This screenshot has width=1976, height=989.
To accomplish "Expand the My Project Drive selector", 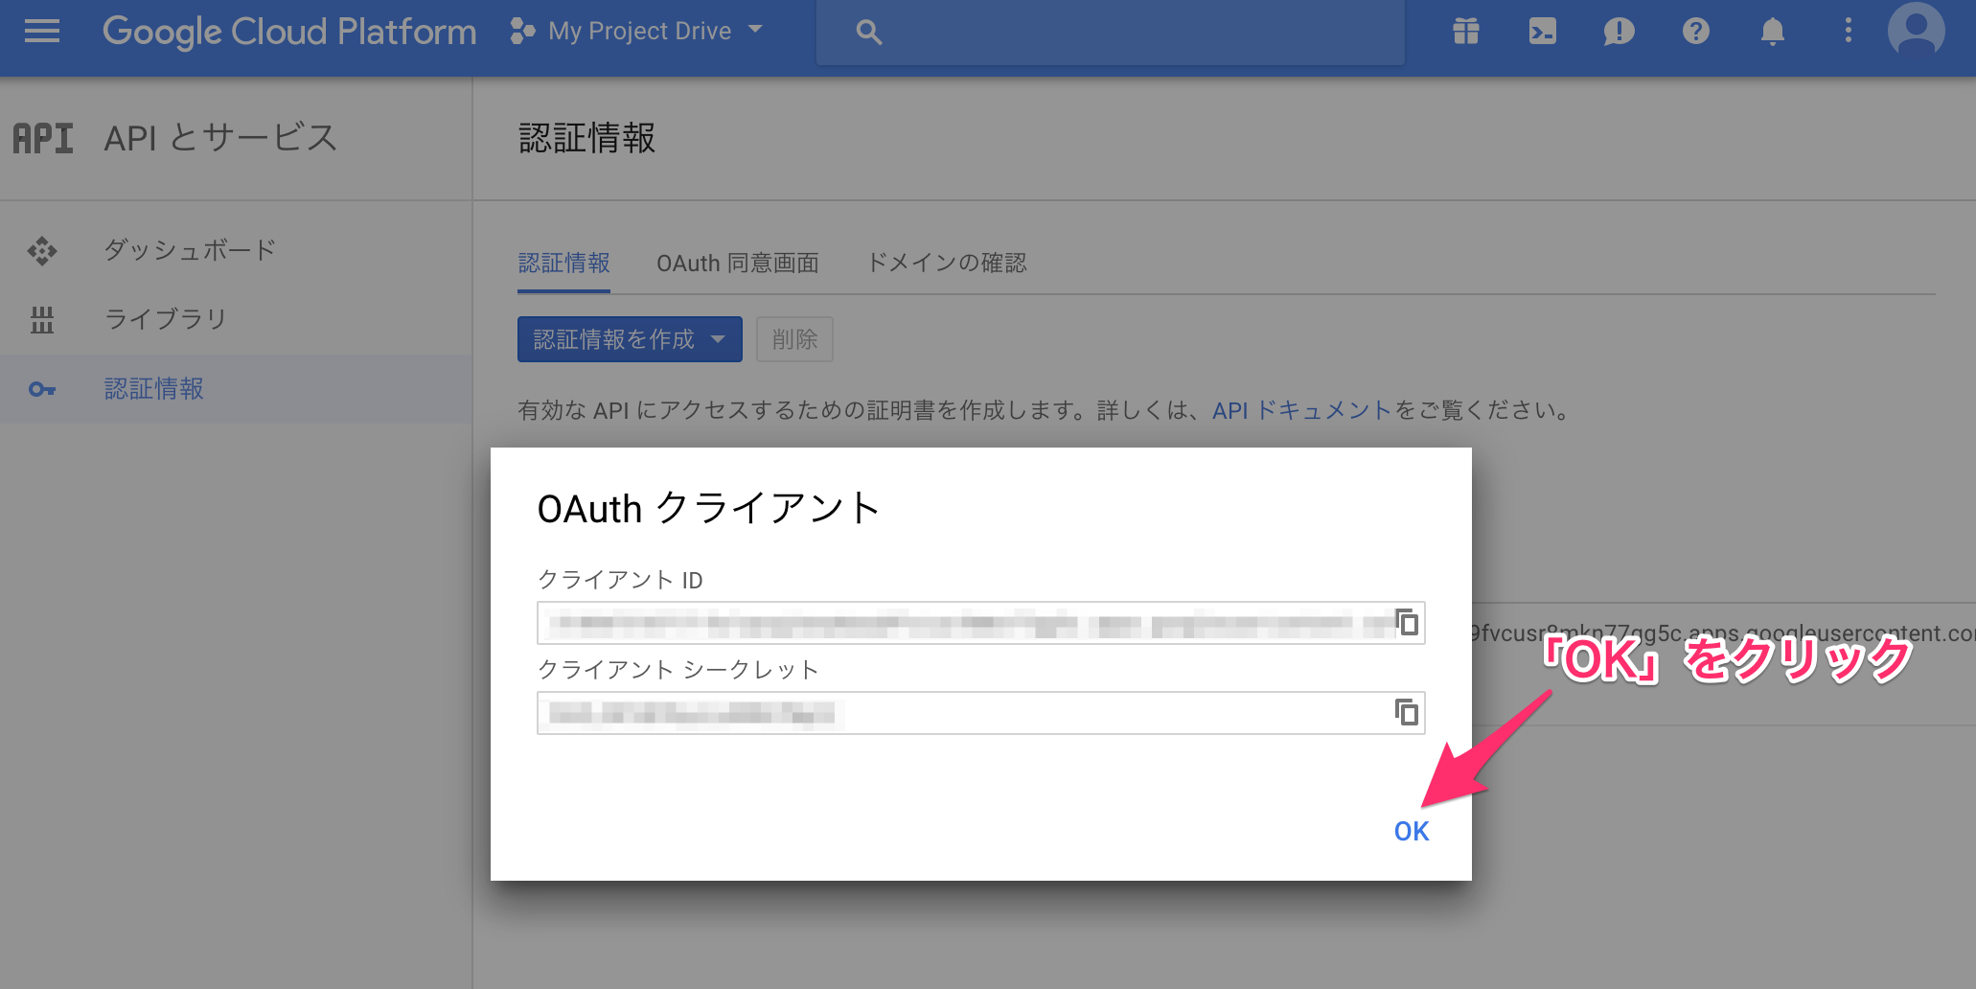I will click(638, 32).
